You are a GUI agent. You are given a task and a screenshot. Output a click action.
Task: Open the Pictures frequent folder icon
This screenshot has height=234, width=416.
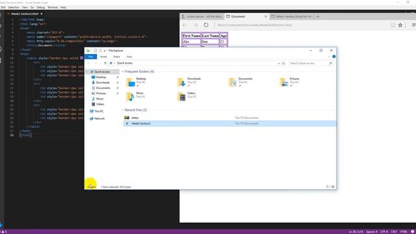click(x=283, y=83)
